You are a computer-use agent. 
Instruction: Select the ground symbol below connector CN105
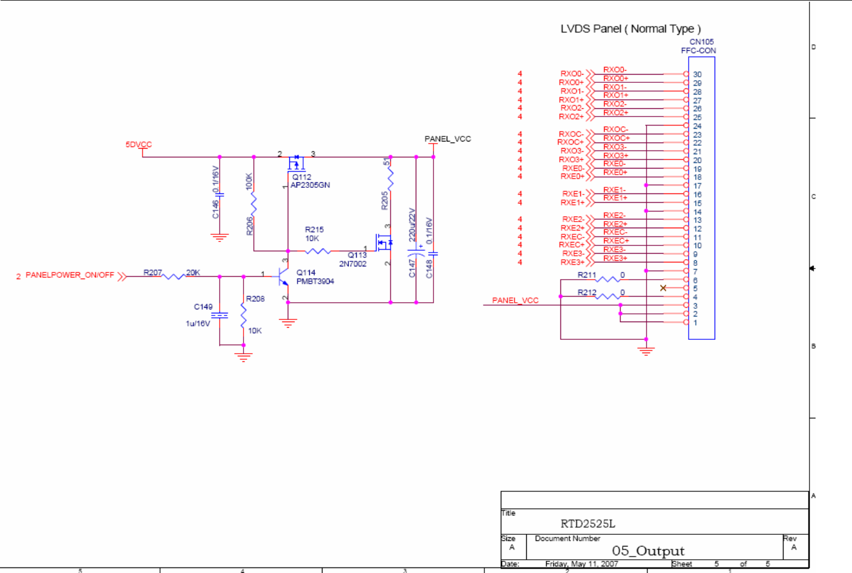tap(646, 351)
